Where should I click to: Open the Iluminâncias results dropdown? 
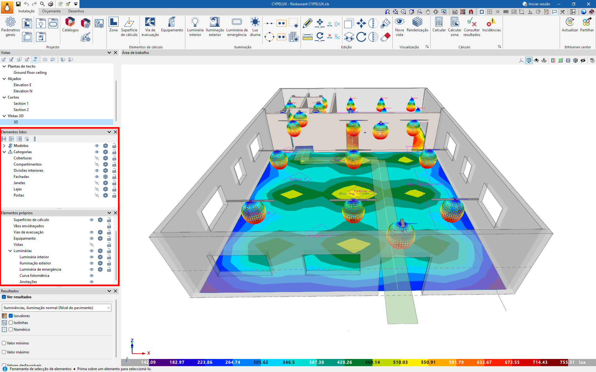point(56,308)
